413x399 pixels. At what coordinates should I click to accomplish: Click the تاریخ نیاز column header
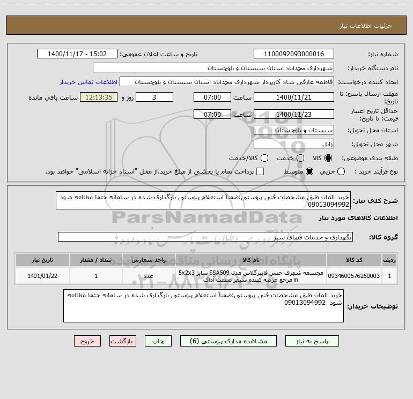point(42,260)
